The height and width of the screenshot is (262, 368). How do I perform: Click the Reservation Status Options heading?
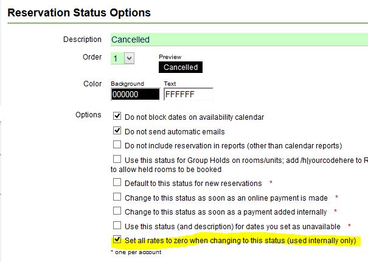click(x=79, y=12)
